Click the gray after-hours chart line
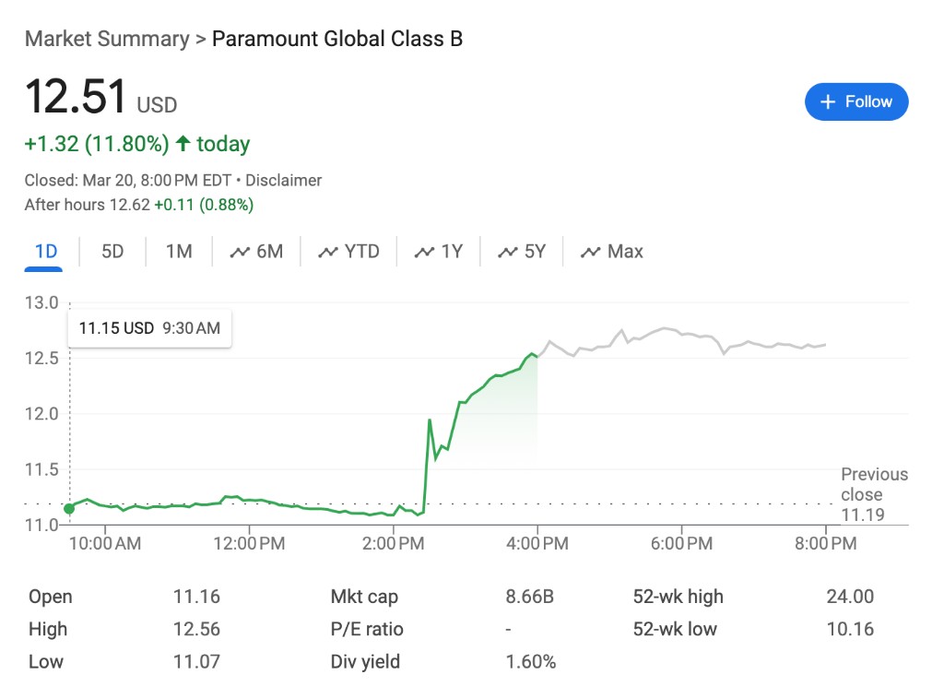The width and height of the screenshot is (944, 698). pyautogui.click(x=682, y=334)
